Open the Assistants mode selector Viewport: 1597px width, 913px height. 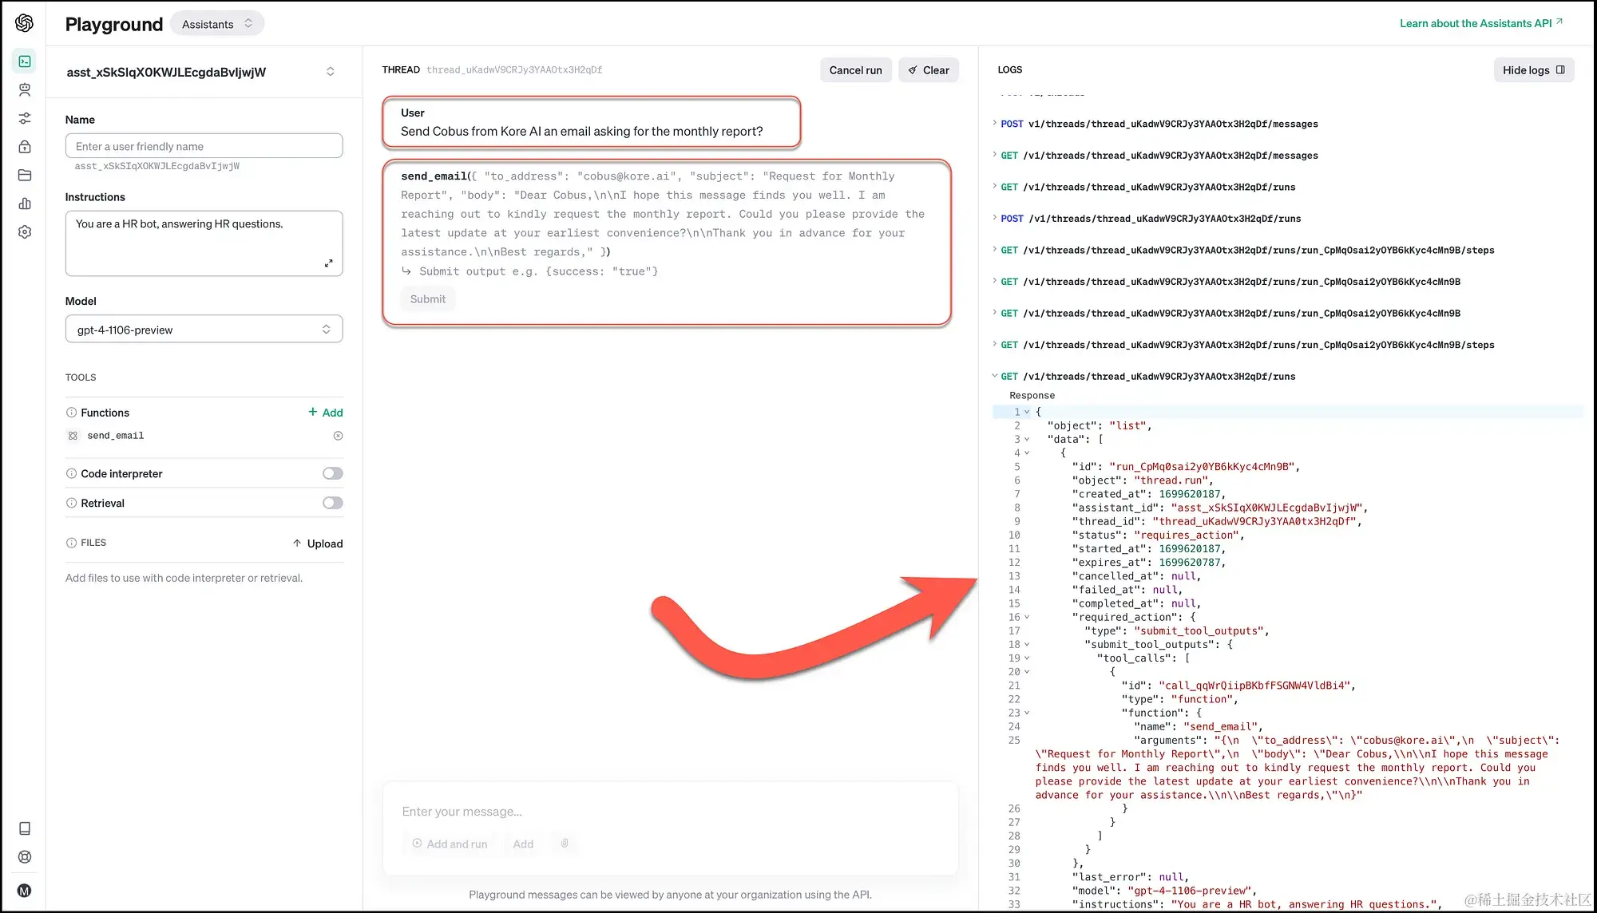(216, 24)
